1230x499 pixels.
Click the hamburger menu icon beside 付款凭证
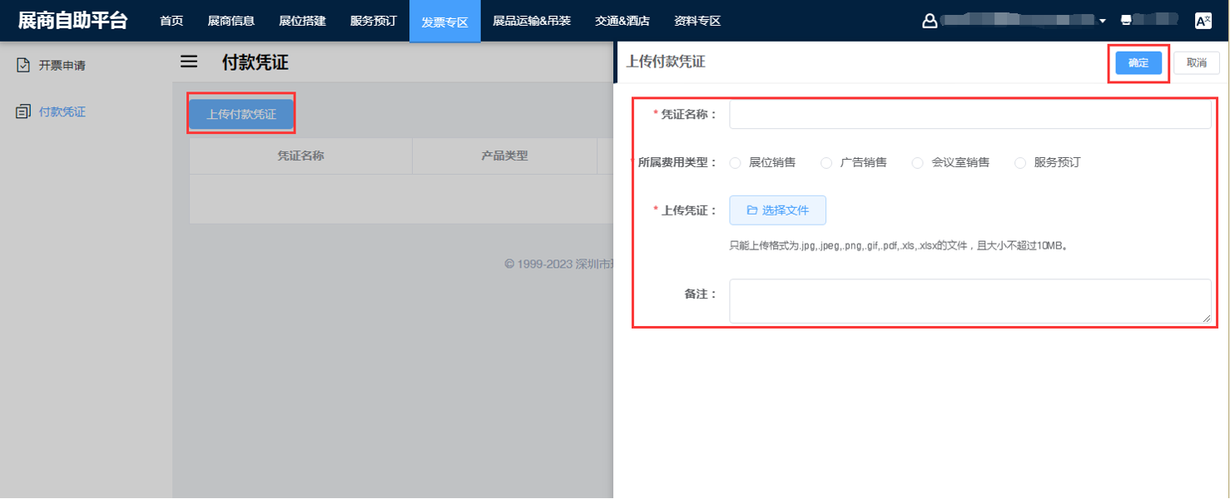pos(189,62)
